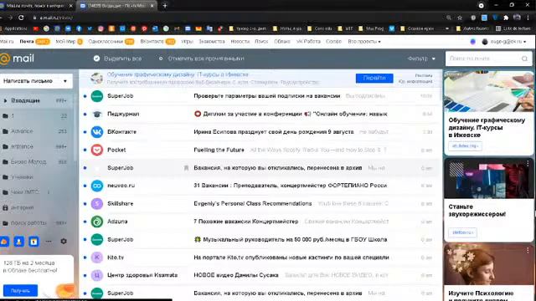Click the Adzuna sender avatar
The image size is (536, 301).
tap(97, 222)
